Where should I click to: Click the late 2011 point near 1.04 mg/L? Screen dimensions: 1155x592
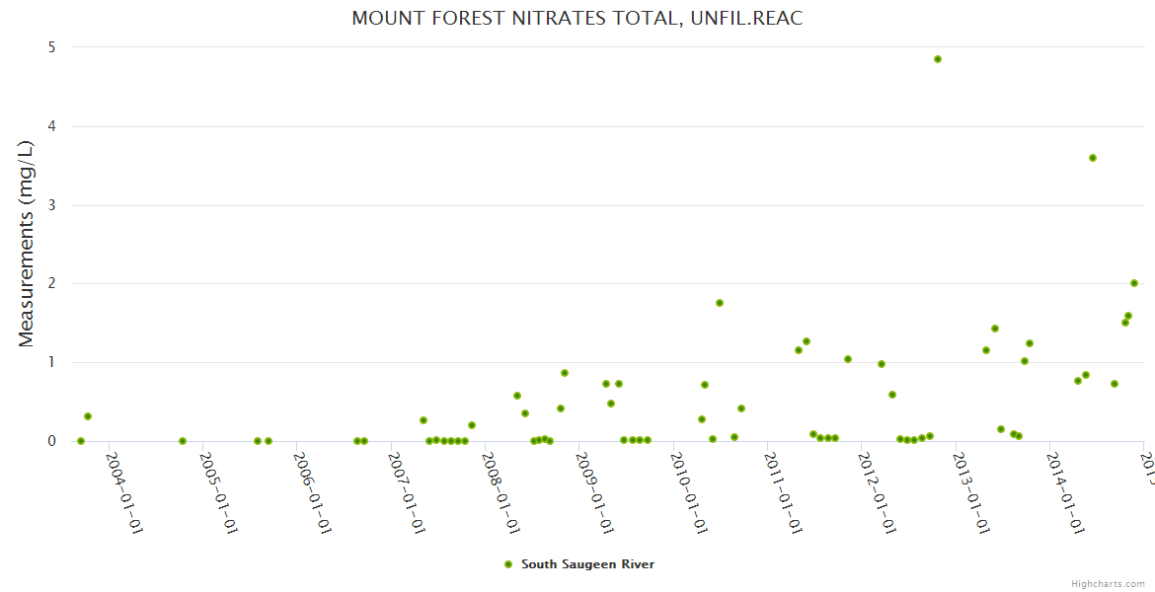tap(848, 359)
